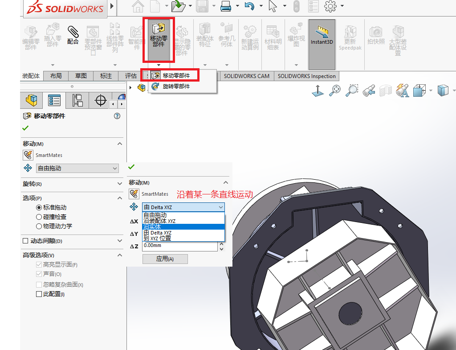Confirm with green checkmark in floating panel
The image size is (456, 350).
(x=131, y=167)
